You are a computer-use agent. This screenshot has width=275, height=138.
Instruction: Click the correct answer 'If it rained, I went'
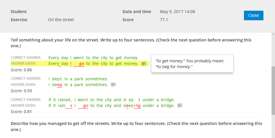112,100
